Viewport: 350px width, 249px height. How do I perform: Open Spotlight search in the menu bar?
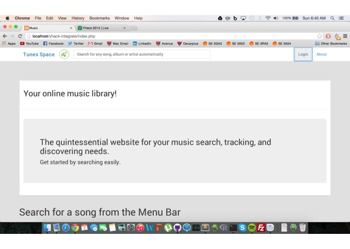tap(332, 18)
